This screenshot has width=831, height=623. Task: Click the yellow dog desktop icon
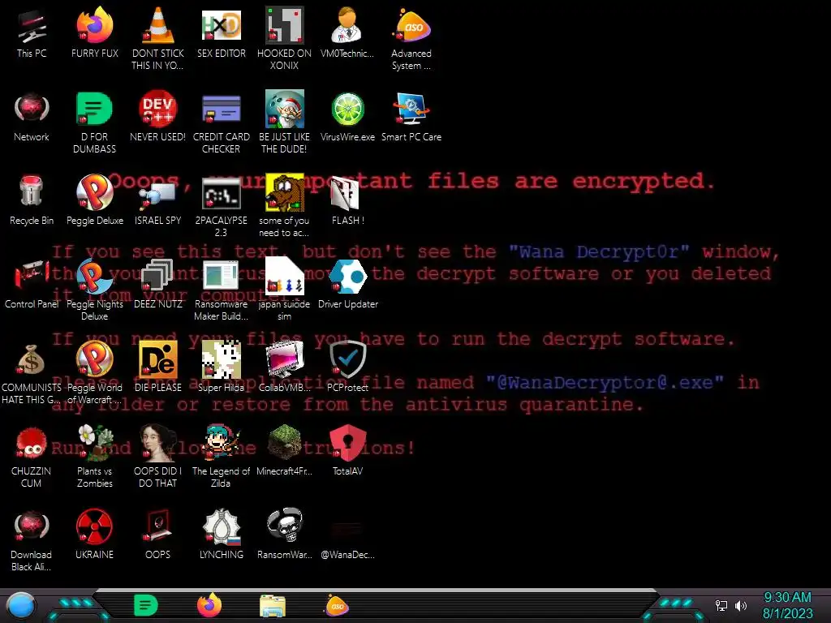tap(285, 207)
